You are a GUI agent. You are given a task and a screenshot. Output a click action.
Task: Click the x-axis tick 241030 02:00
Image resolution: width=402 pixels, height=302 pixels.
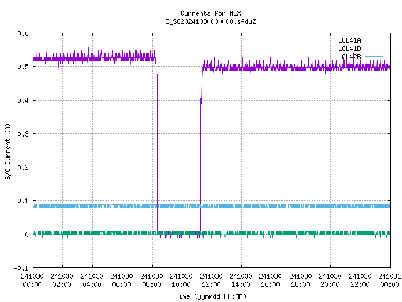click(62, 280)
